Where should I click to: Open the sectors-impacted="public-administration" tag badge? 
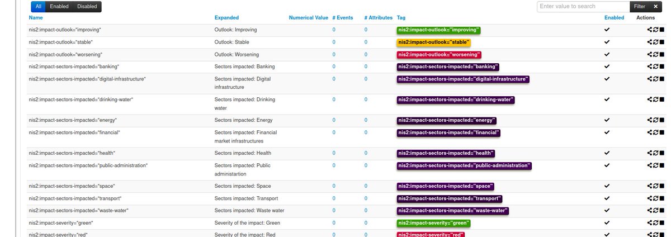(464, 165)
